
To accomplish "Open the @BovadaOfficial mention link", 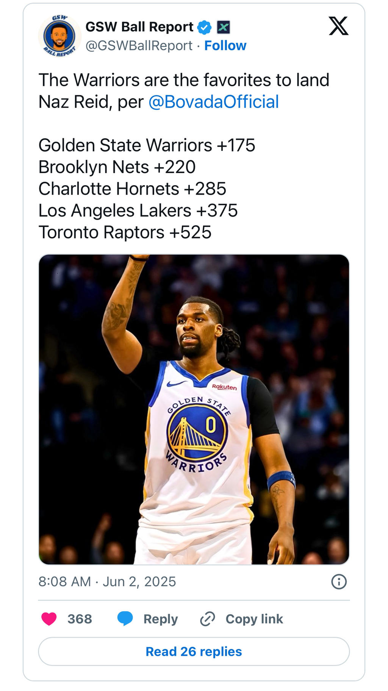I will click(x=213, y=102).
